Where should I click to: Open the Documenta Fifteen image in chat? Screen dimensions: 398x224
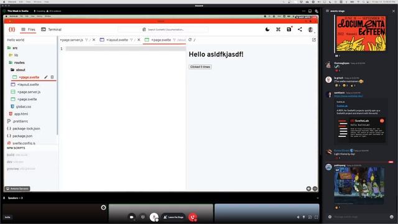coord(361,34)
